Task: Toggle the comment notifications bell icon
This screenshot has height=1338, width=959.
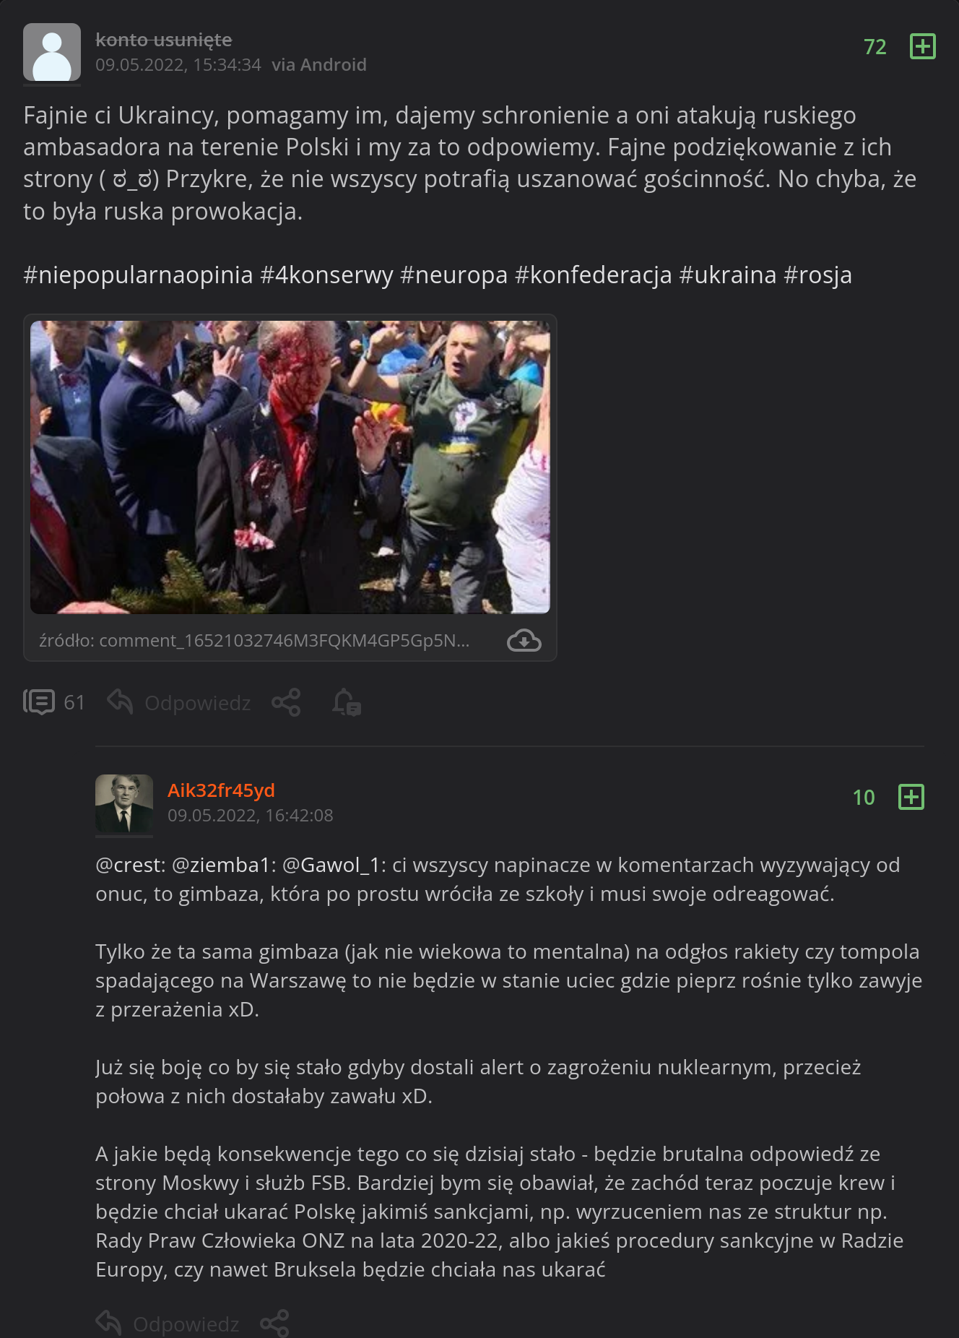Action: click(x=347, y=702)
